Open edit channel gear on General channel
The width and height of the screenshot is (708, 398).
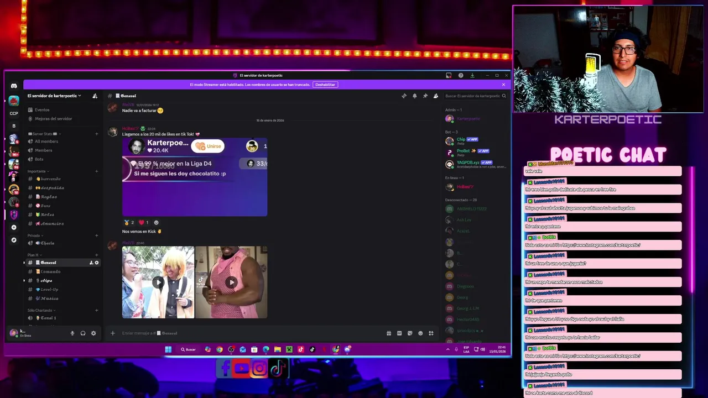(x=97, y=263)
